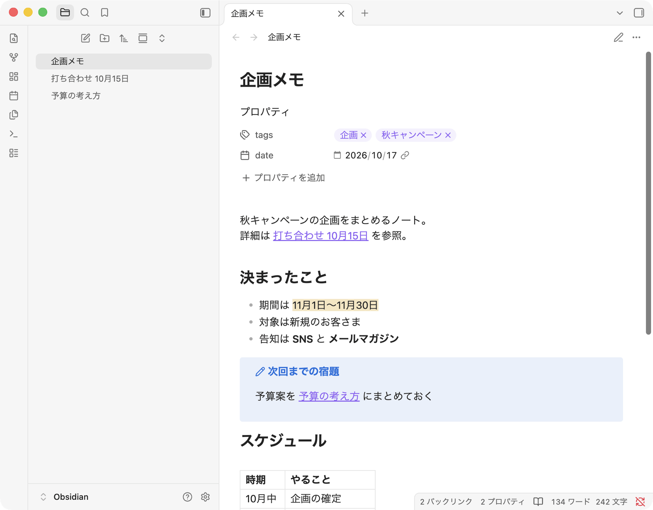Viewport: 653px width, 510px height.
Task: Open settings gear icon
Action: 205,497
